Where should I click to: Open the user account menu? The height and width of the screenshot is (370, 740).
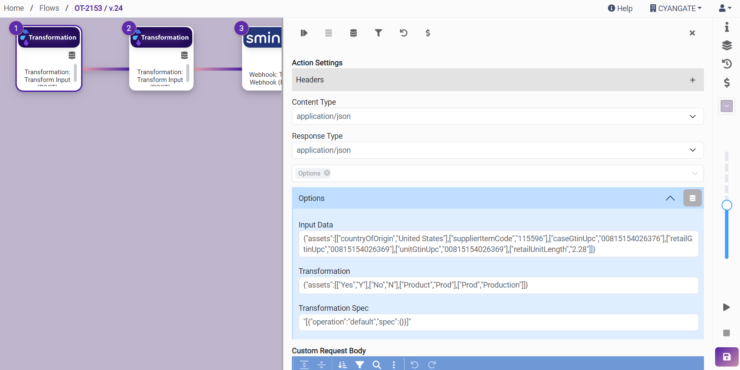point(725,8)
